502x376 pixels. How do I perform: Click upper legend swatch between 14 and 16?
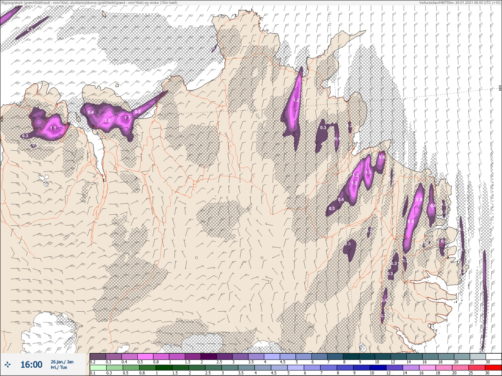click(x=415, y=356)
